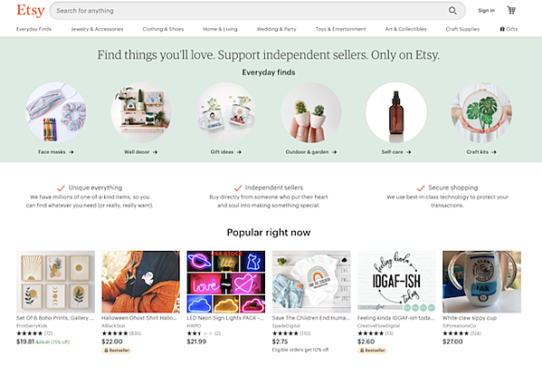
Task: Click the gift icon beside Gifts
Action: [502, 29]
